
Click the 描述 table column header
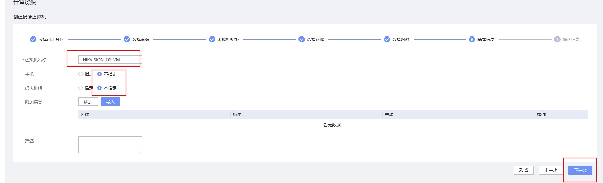tap(307, 114)
